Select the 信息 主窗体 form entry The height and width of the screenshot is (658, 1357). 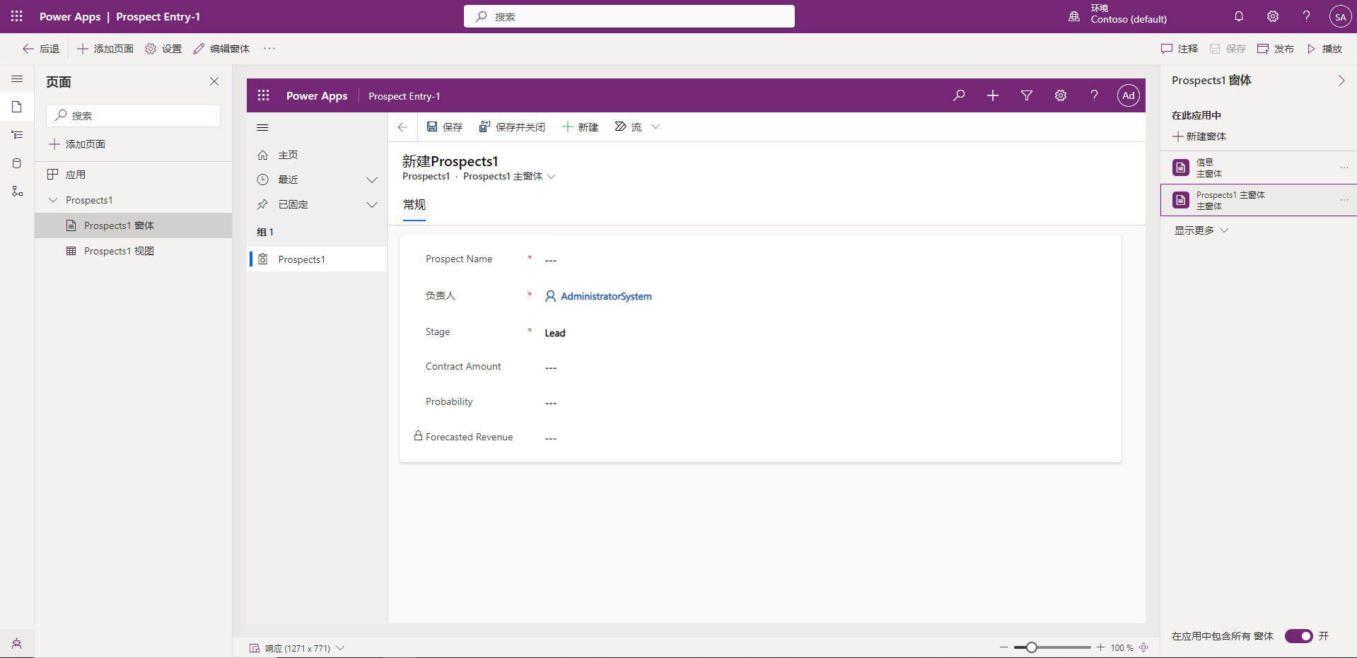pos(1259,168)
